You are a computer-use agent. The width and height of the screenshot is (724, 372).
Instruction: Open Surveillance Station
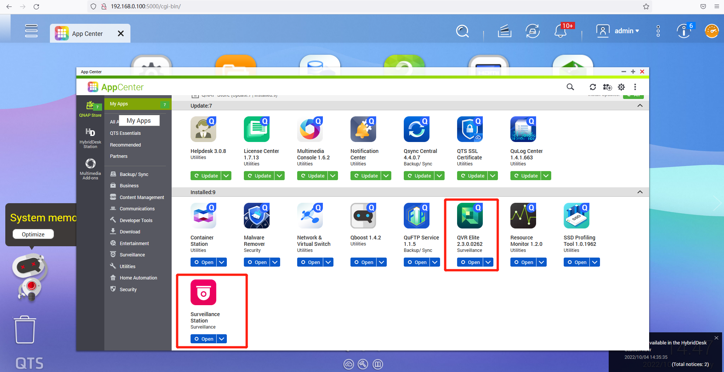tap(203, 339)
